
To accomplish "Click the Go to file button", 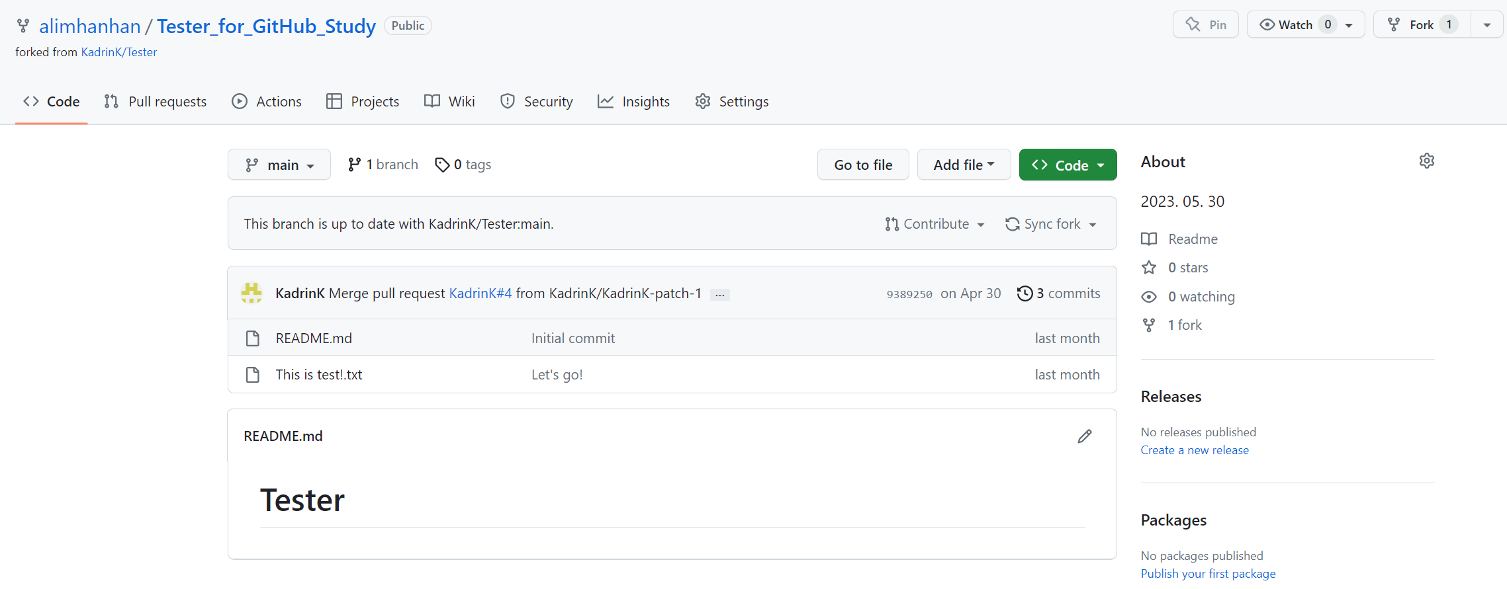I will [863, 165].
